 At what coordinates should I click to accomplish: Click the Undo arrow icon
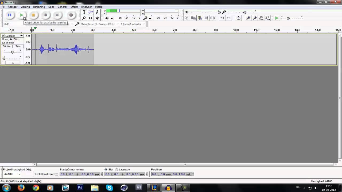click(x=222, y=18)
